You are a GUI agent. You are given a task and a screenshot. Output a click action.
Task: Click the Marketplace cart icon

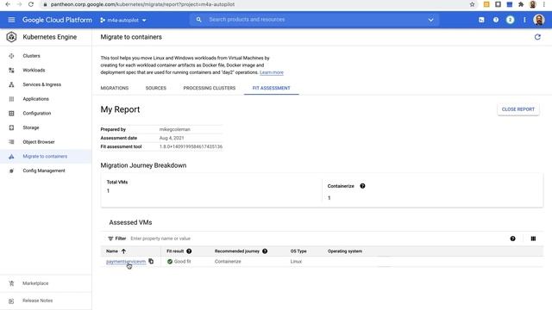[11, 283]
